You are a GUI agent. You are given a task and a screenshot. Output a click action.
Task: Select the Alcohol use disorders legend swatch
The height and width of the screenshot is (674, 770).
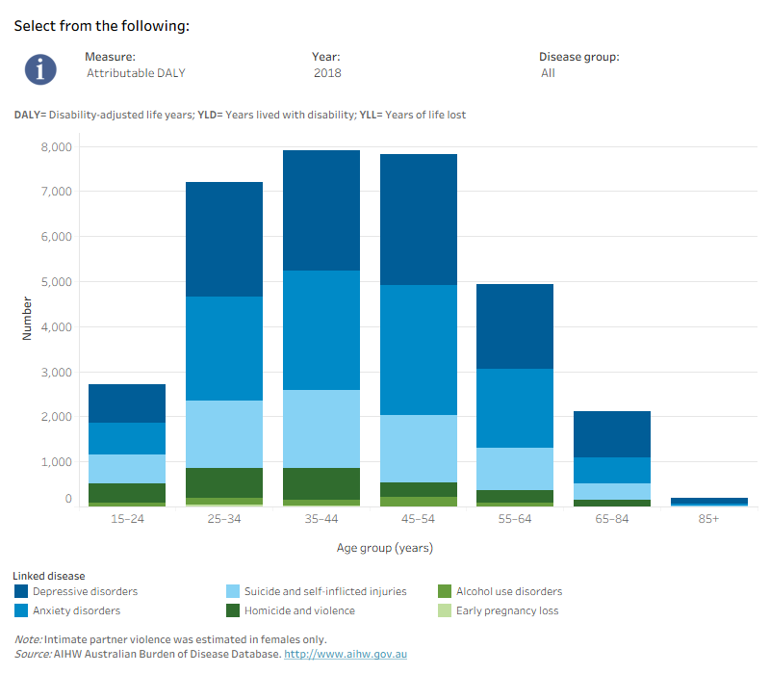click(x=445, y=591)
